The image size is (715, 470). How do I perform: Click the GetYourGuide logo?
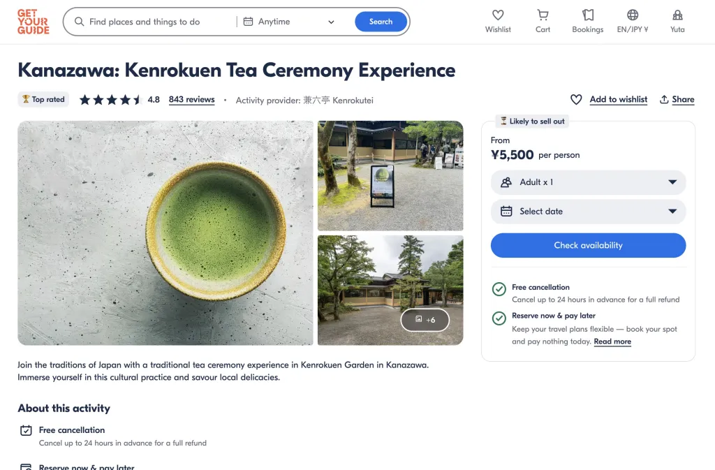pos(34,22)
